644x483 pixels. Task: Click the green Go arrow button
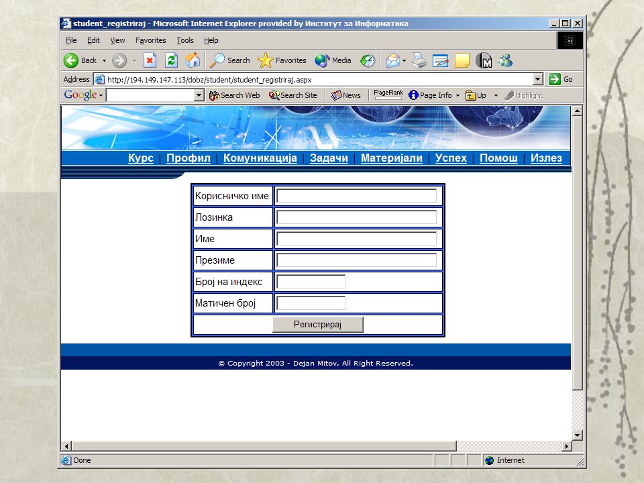555,79
